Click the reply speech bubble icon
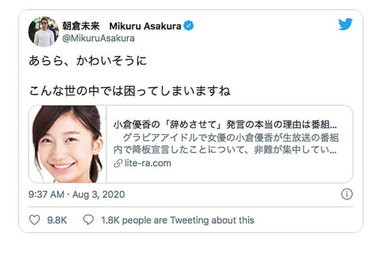 [88, 221]
